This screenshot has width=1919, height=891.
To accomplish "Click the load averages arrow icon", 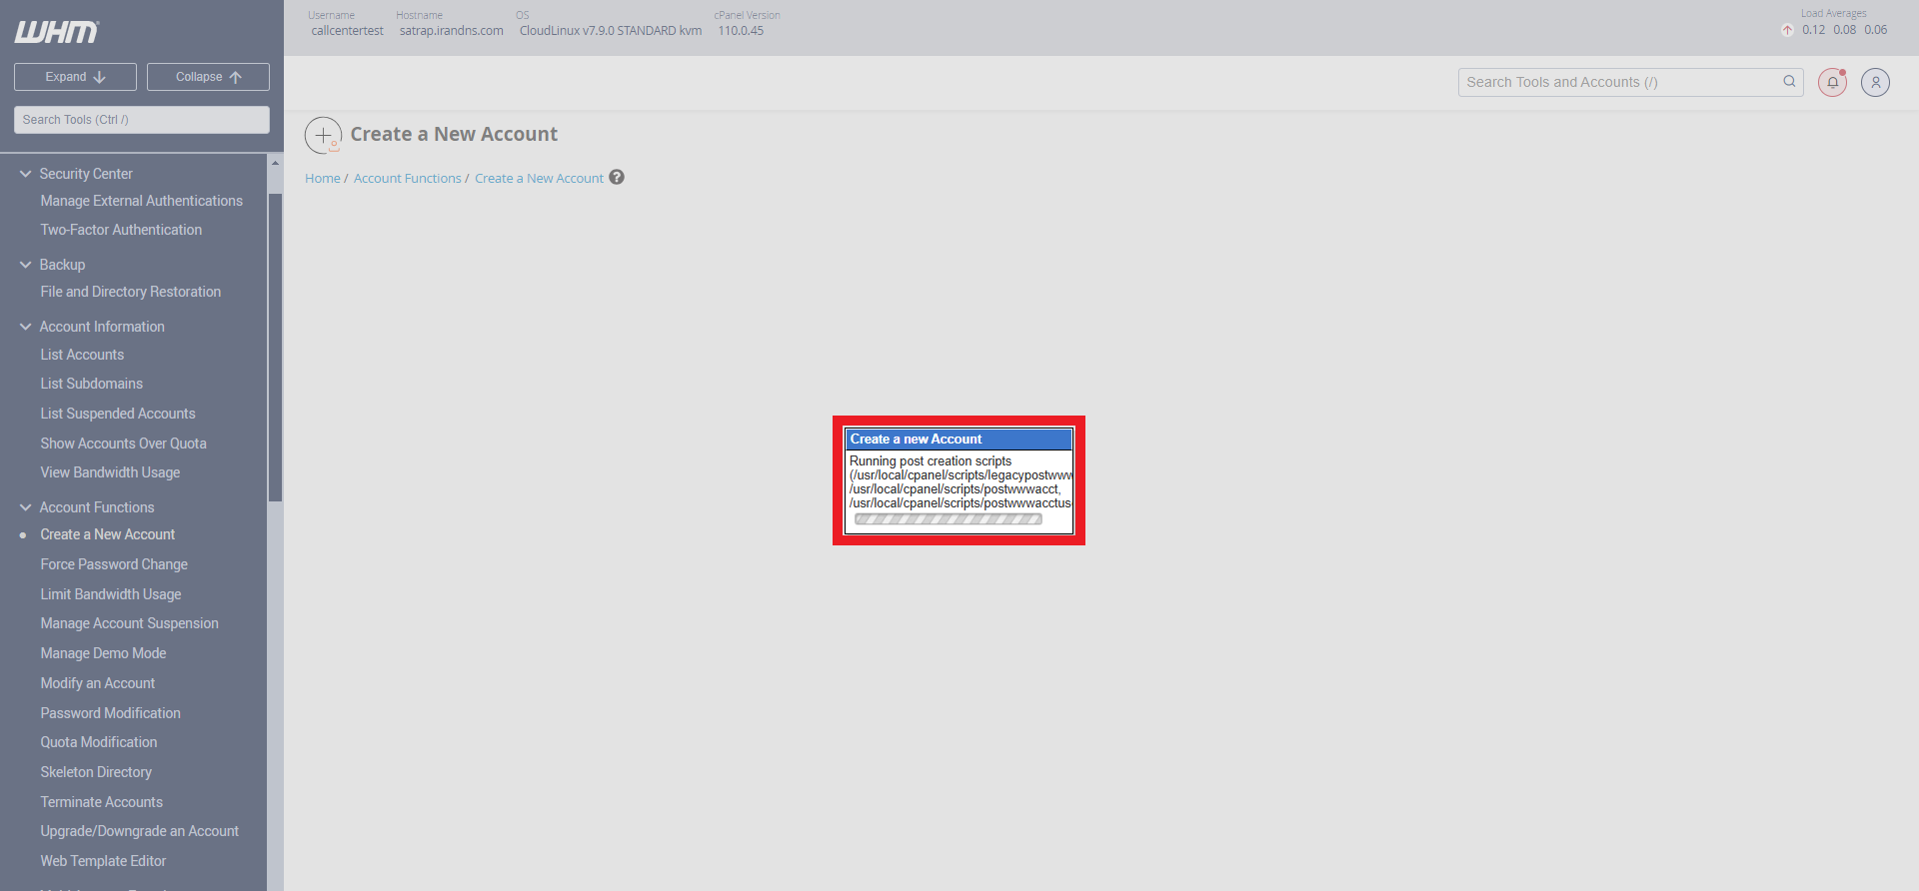I will tap(1787, 30).
